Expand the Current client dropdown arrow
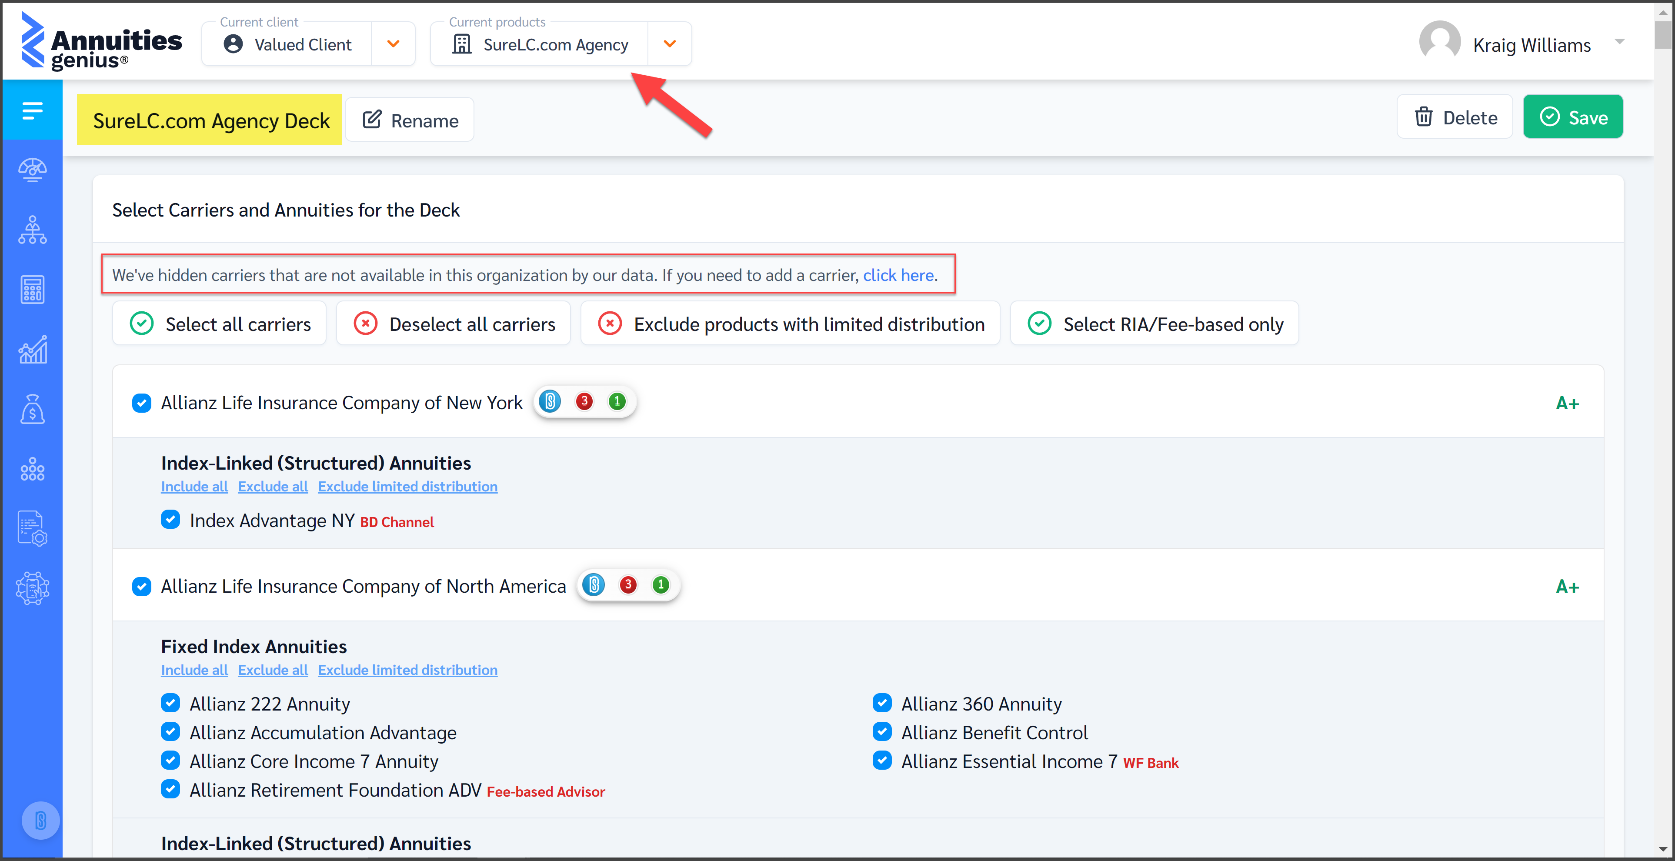 [394, 44]
